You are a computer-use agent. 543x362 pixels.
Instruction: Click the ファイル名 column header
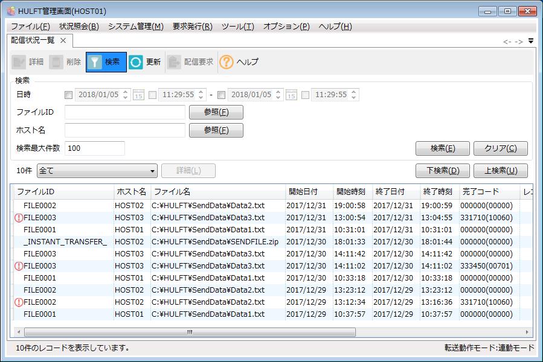click(218, 192)
